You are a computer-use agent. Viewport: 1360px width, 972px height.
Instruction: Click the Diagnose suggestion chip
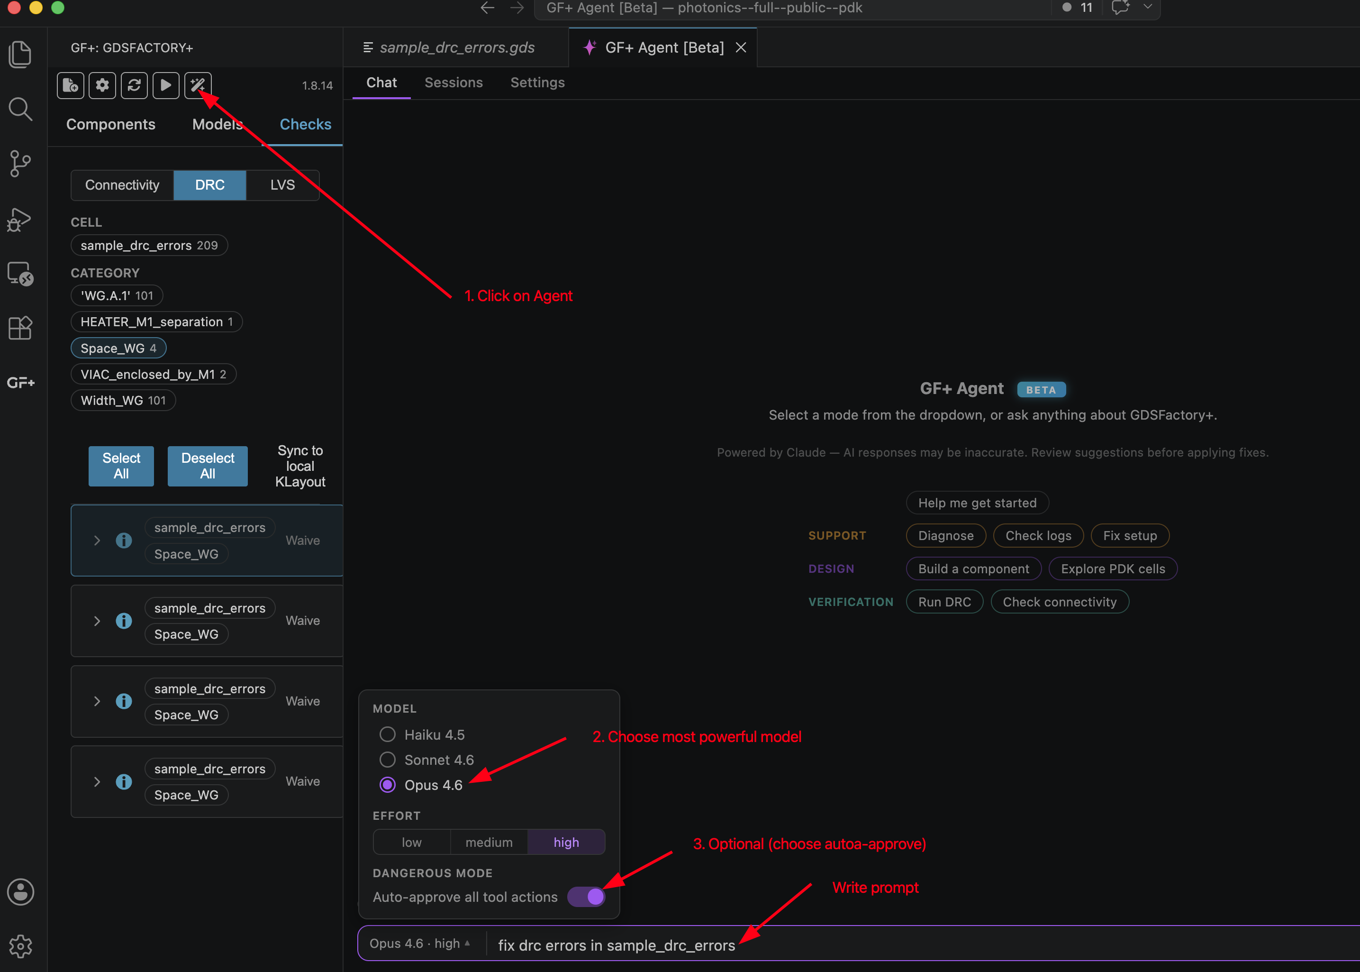click(x=945, y=535)
